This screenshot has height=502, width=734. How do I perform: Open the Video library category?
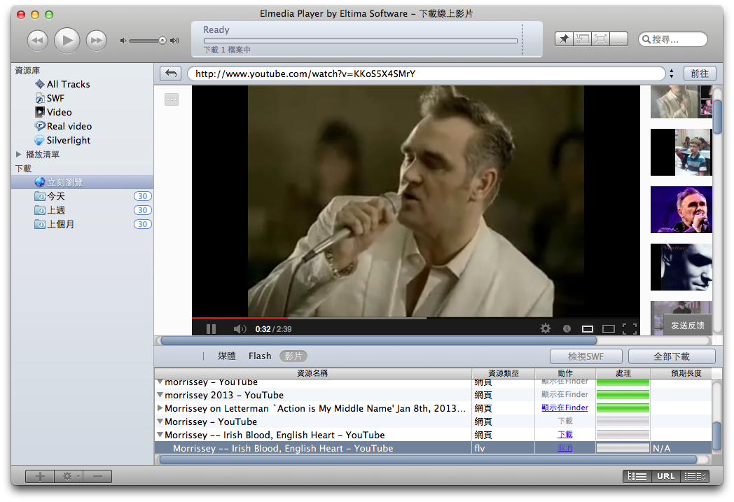[x=59, y=112]
